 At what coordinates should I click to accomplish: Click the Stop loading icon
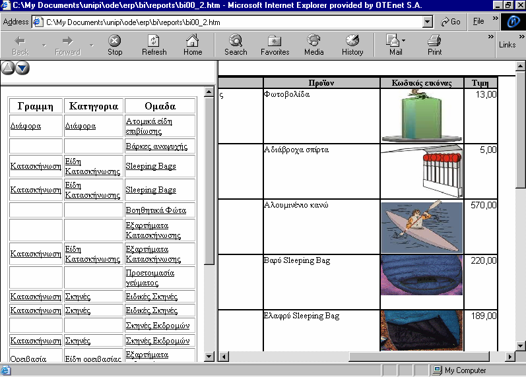pos(114,41)
